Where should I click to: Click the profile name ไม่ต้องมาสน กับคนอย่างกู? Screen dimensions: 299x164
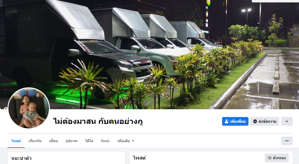tap(98, 121)
